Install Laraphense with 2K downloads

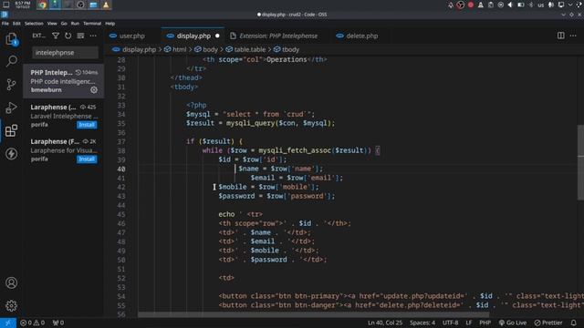click(87, 159)
